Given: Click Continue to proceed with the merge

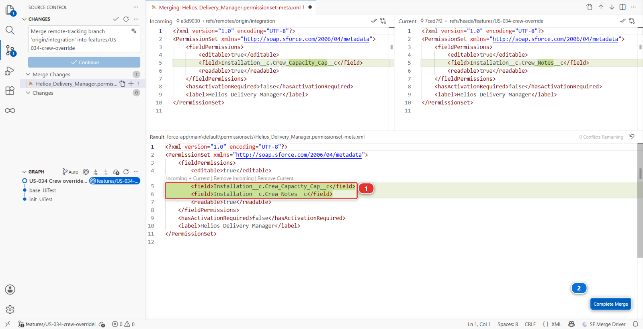Looking at the screenshot, I should pyautogui.click(x=84, y=62).
